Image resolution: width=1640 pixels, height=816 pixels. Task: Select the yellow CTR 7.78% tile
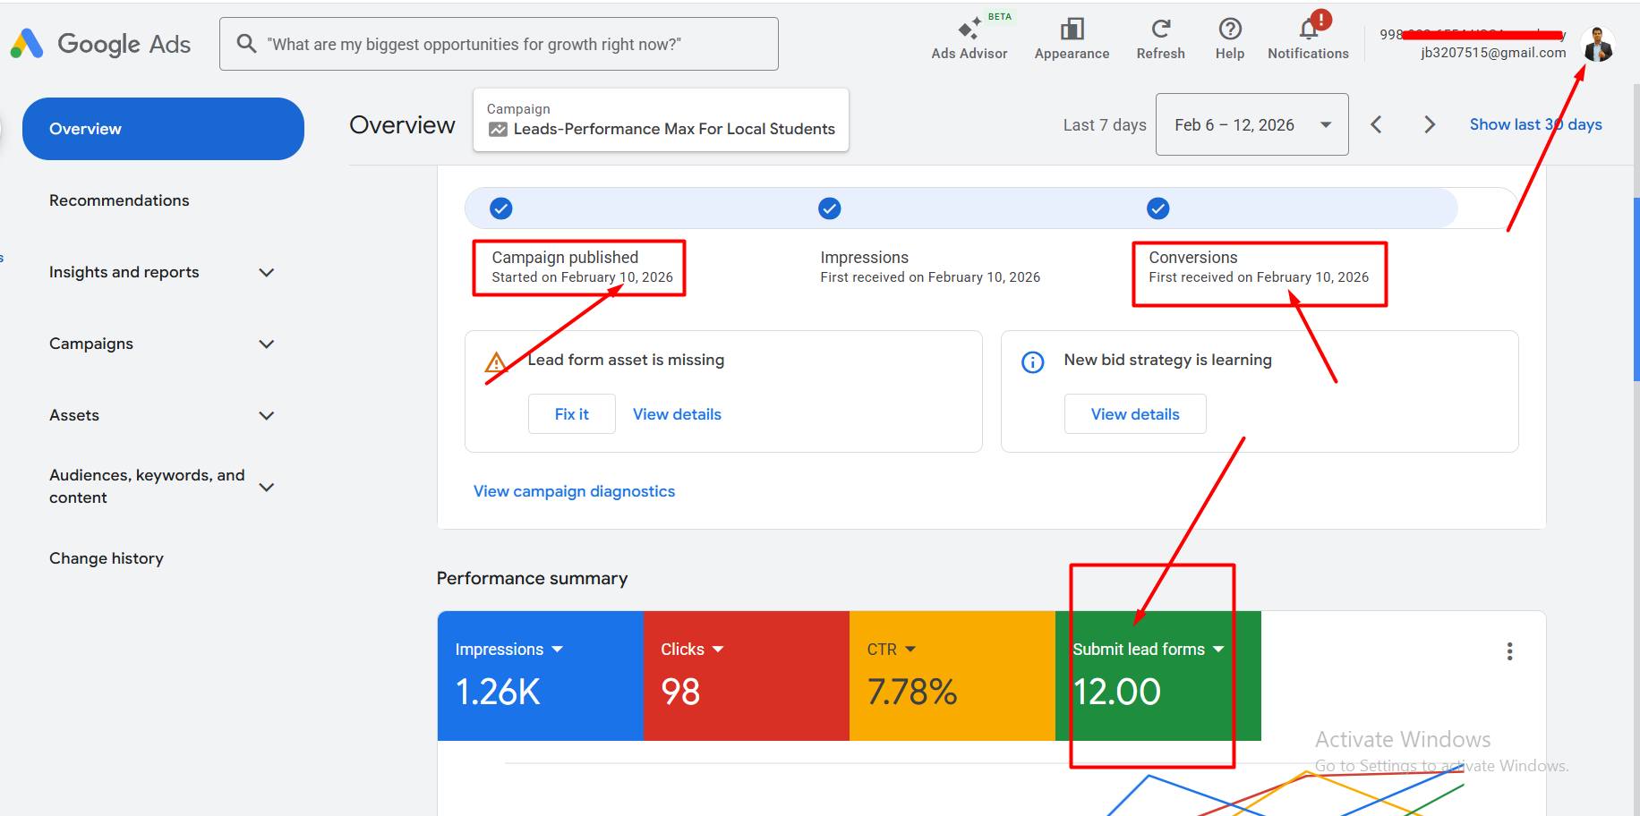tap(952, 676)
